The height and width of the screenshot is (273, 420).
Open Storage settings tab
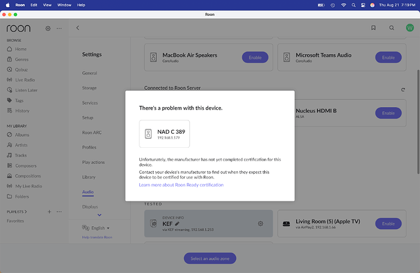[x=89, y=88]
